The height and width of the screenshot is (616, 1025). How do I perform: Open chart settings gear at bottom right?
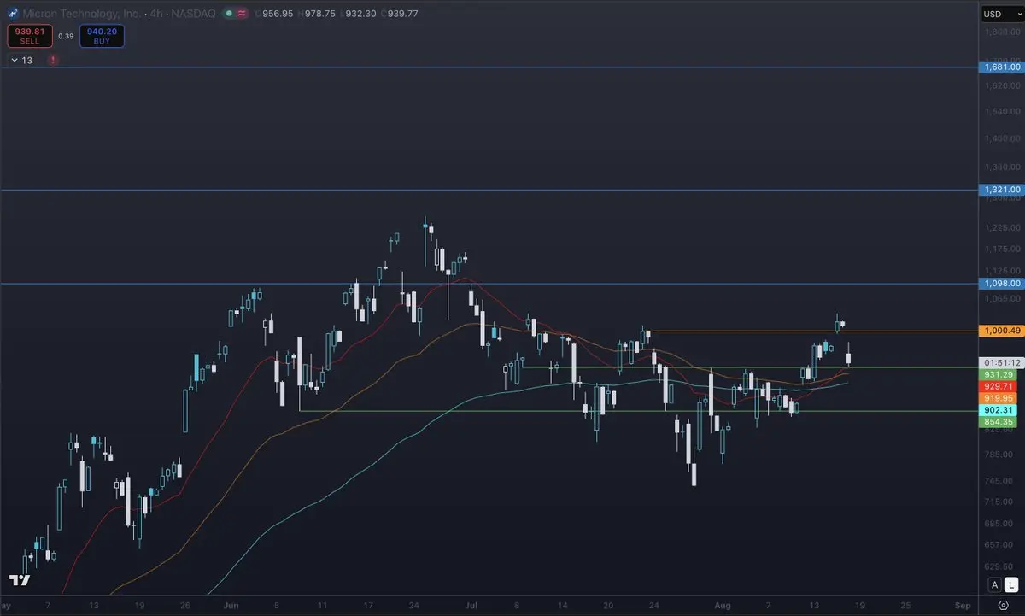point(1004,604)
